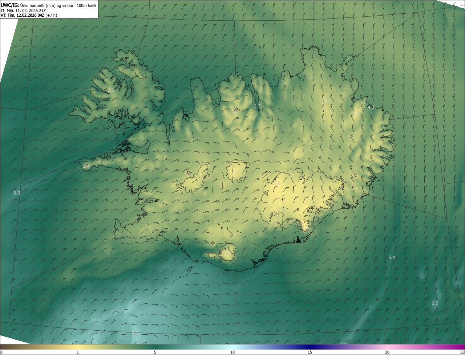Click the 4.0 value on the northeast coast
Screen dimensions: 465x355
(371, 107)
